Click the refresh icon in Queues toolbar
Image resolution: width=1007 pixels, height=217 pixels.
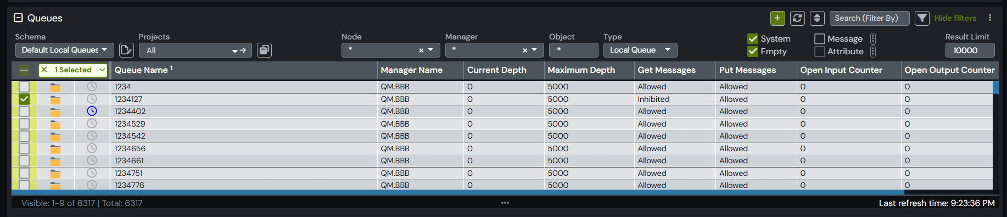(x=797, y=18)
